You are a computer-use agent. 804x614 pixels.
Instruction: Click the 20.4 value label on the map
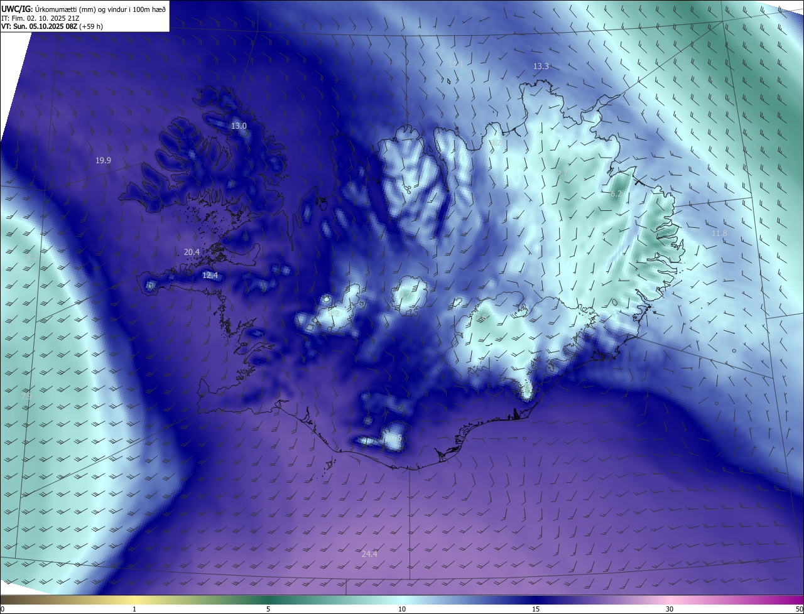pos(192,252)
